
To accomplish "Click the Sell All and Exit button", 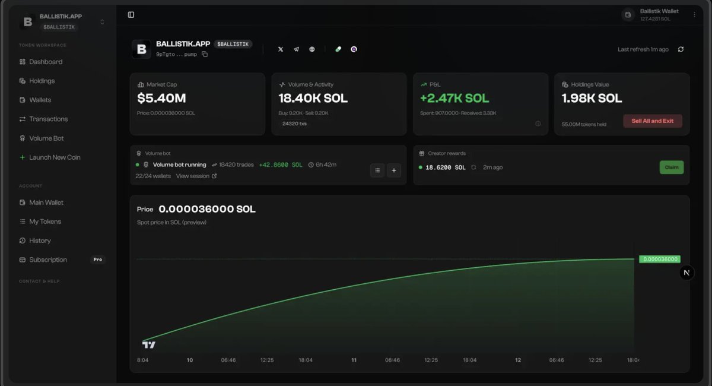I will 653,121.
